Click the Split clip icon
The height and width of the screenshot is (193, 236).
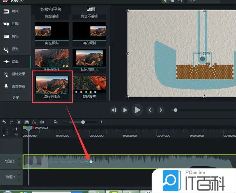[x=42, y=122]
